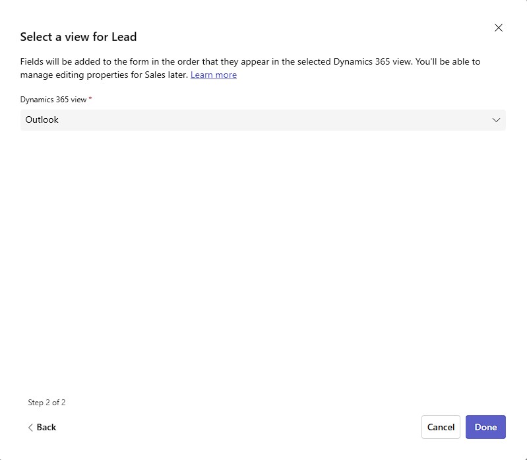527x460 pixels.
Task: Open the "Learn more" link
Action: click(x=213, y=75)
